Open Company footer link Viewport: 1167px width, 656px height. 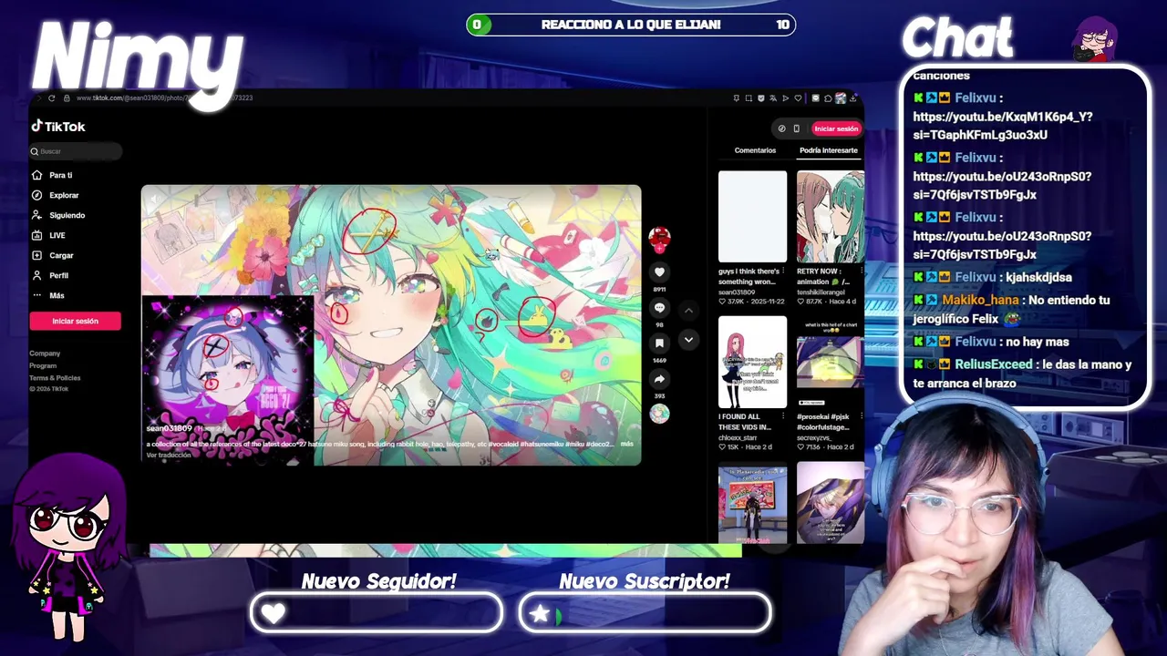tap(45, 354)
